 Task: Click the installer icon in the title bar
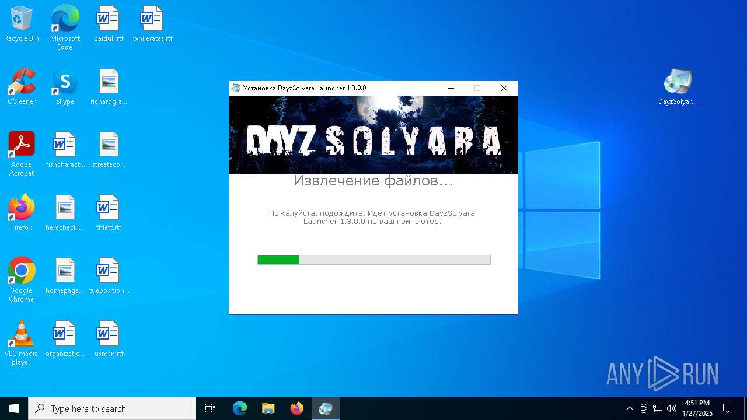click(236, 88)
